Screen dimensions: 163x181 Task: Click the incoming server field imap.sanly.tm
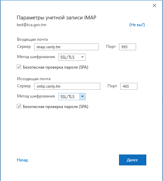point(66,47)
